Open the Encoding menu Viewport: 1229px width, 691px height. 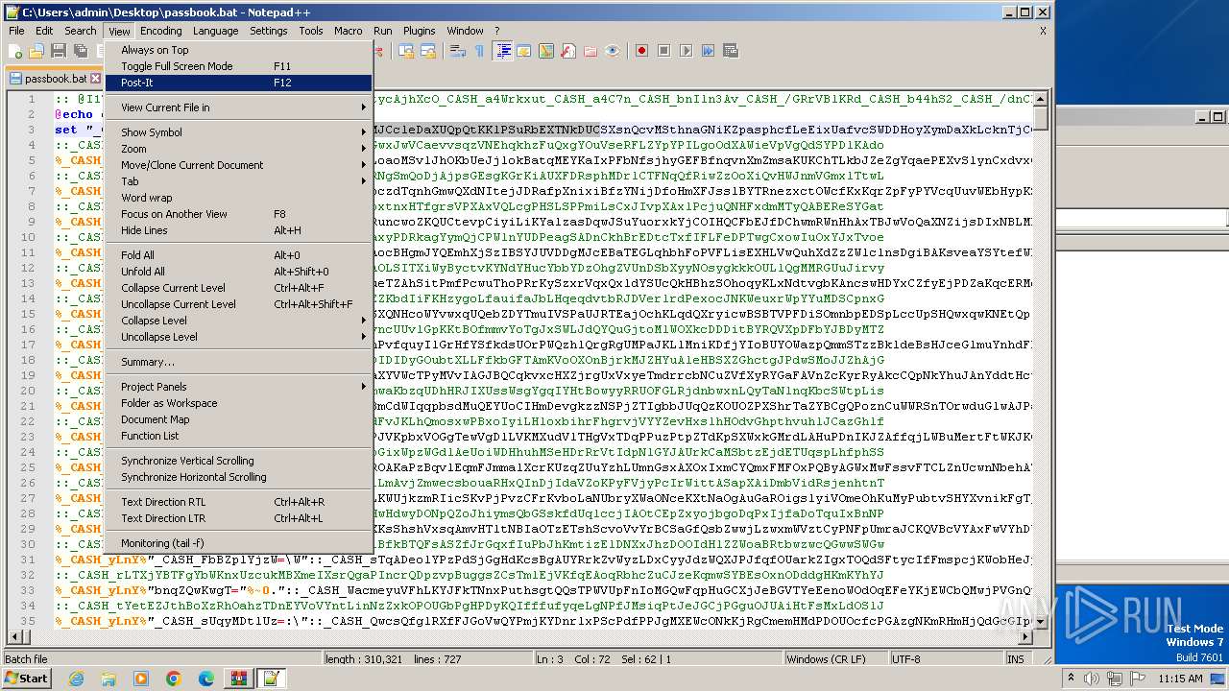tap(160, 31)
